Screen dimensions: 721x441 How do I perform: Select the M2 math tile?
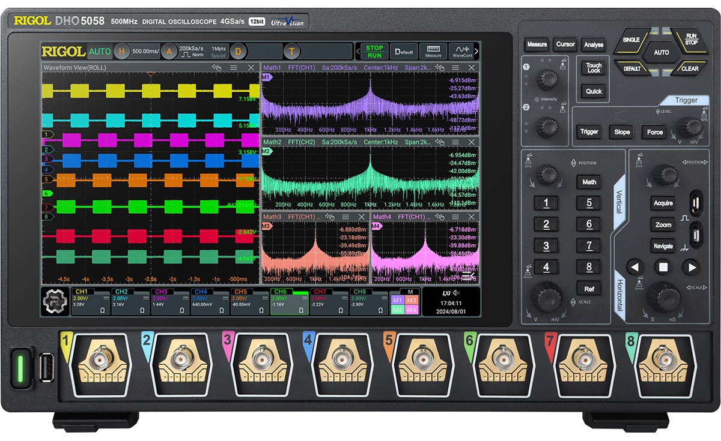(397, 310)
